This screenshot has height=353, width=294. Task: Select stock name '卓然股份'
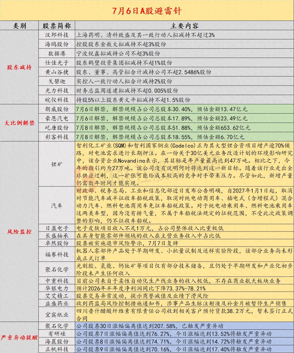pyautogui.click(x=57, y=243)
